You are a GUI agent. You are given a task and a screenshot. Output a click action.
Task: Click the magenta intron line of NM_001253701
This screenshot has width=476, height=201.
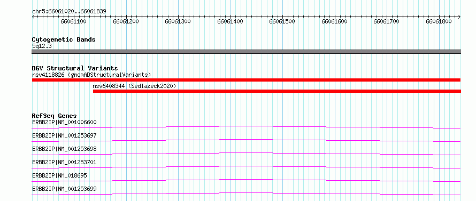tap(246, 166)
